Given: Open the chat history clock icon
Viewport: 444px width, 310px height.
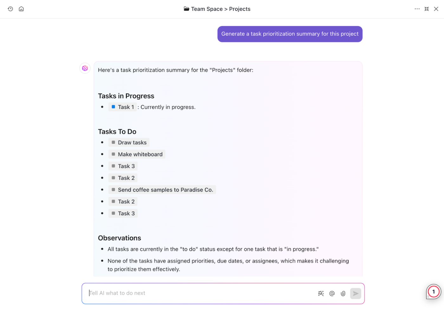Looking at the screenshot, I should [x=10, y=9].
